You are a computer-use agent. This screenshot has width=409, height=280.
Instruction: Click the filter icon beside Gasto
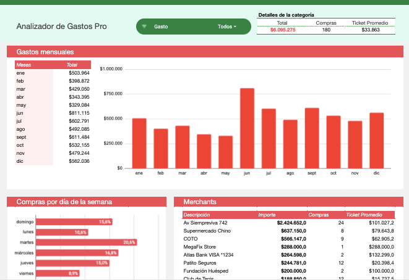144,27
